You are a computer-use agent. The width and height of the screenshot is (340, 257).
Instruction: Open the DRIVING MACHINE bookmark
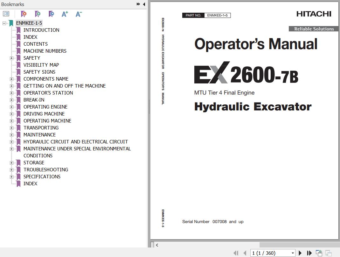[x=44, y=114]
